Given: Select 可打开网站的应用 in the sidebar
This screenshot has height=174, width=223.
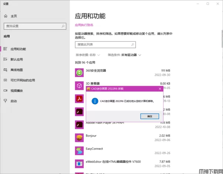Looking at the screenshot, I should coord(23,81).
